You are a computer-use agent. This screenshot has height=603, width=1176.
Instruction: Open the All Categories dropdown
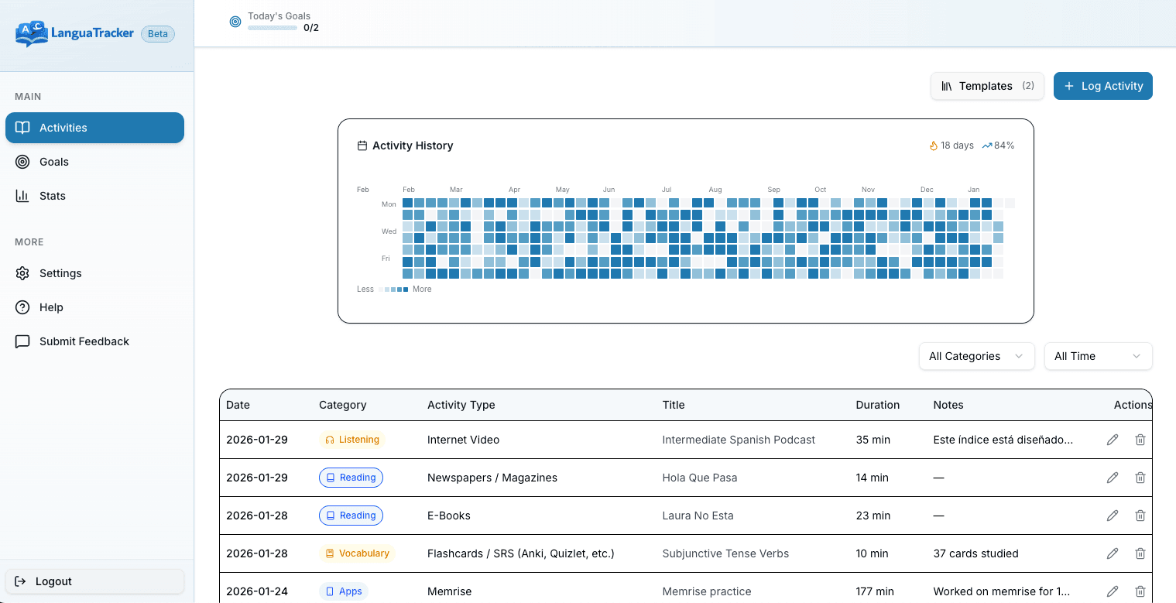(976, 356)
